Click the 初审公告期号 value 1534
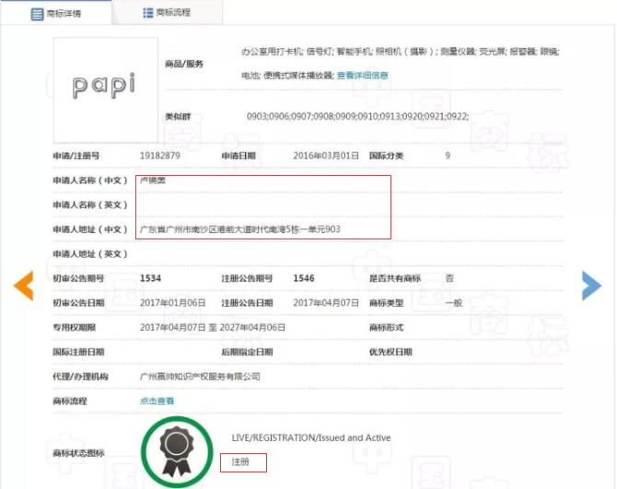The width and height of the screenshot is (617, 489). [x=152, y=278]
